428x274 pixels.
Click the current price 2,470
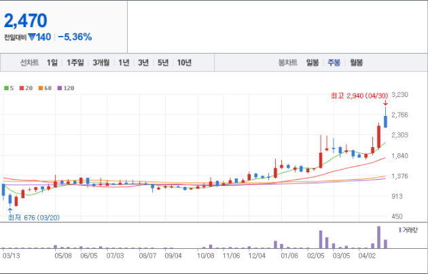click(x=25, y=20)
